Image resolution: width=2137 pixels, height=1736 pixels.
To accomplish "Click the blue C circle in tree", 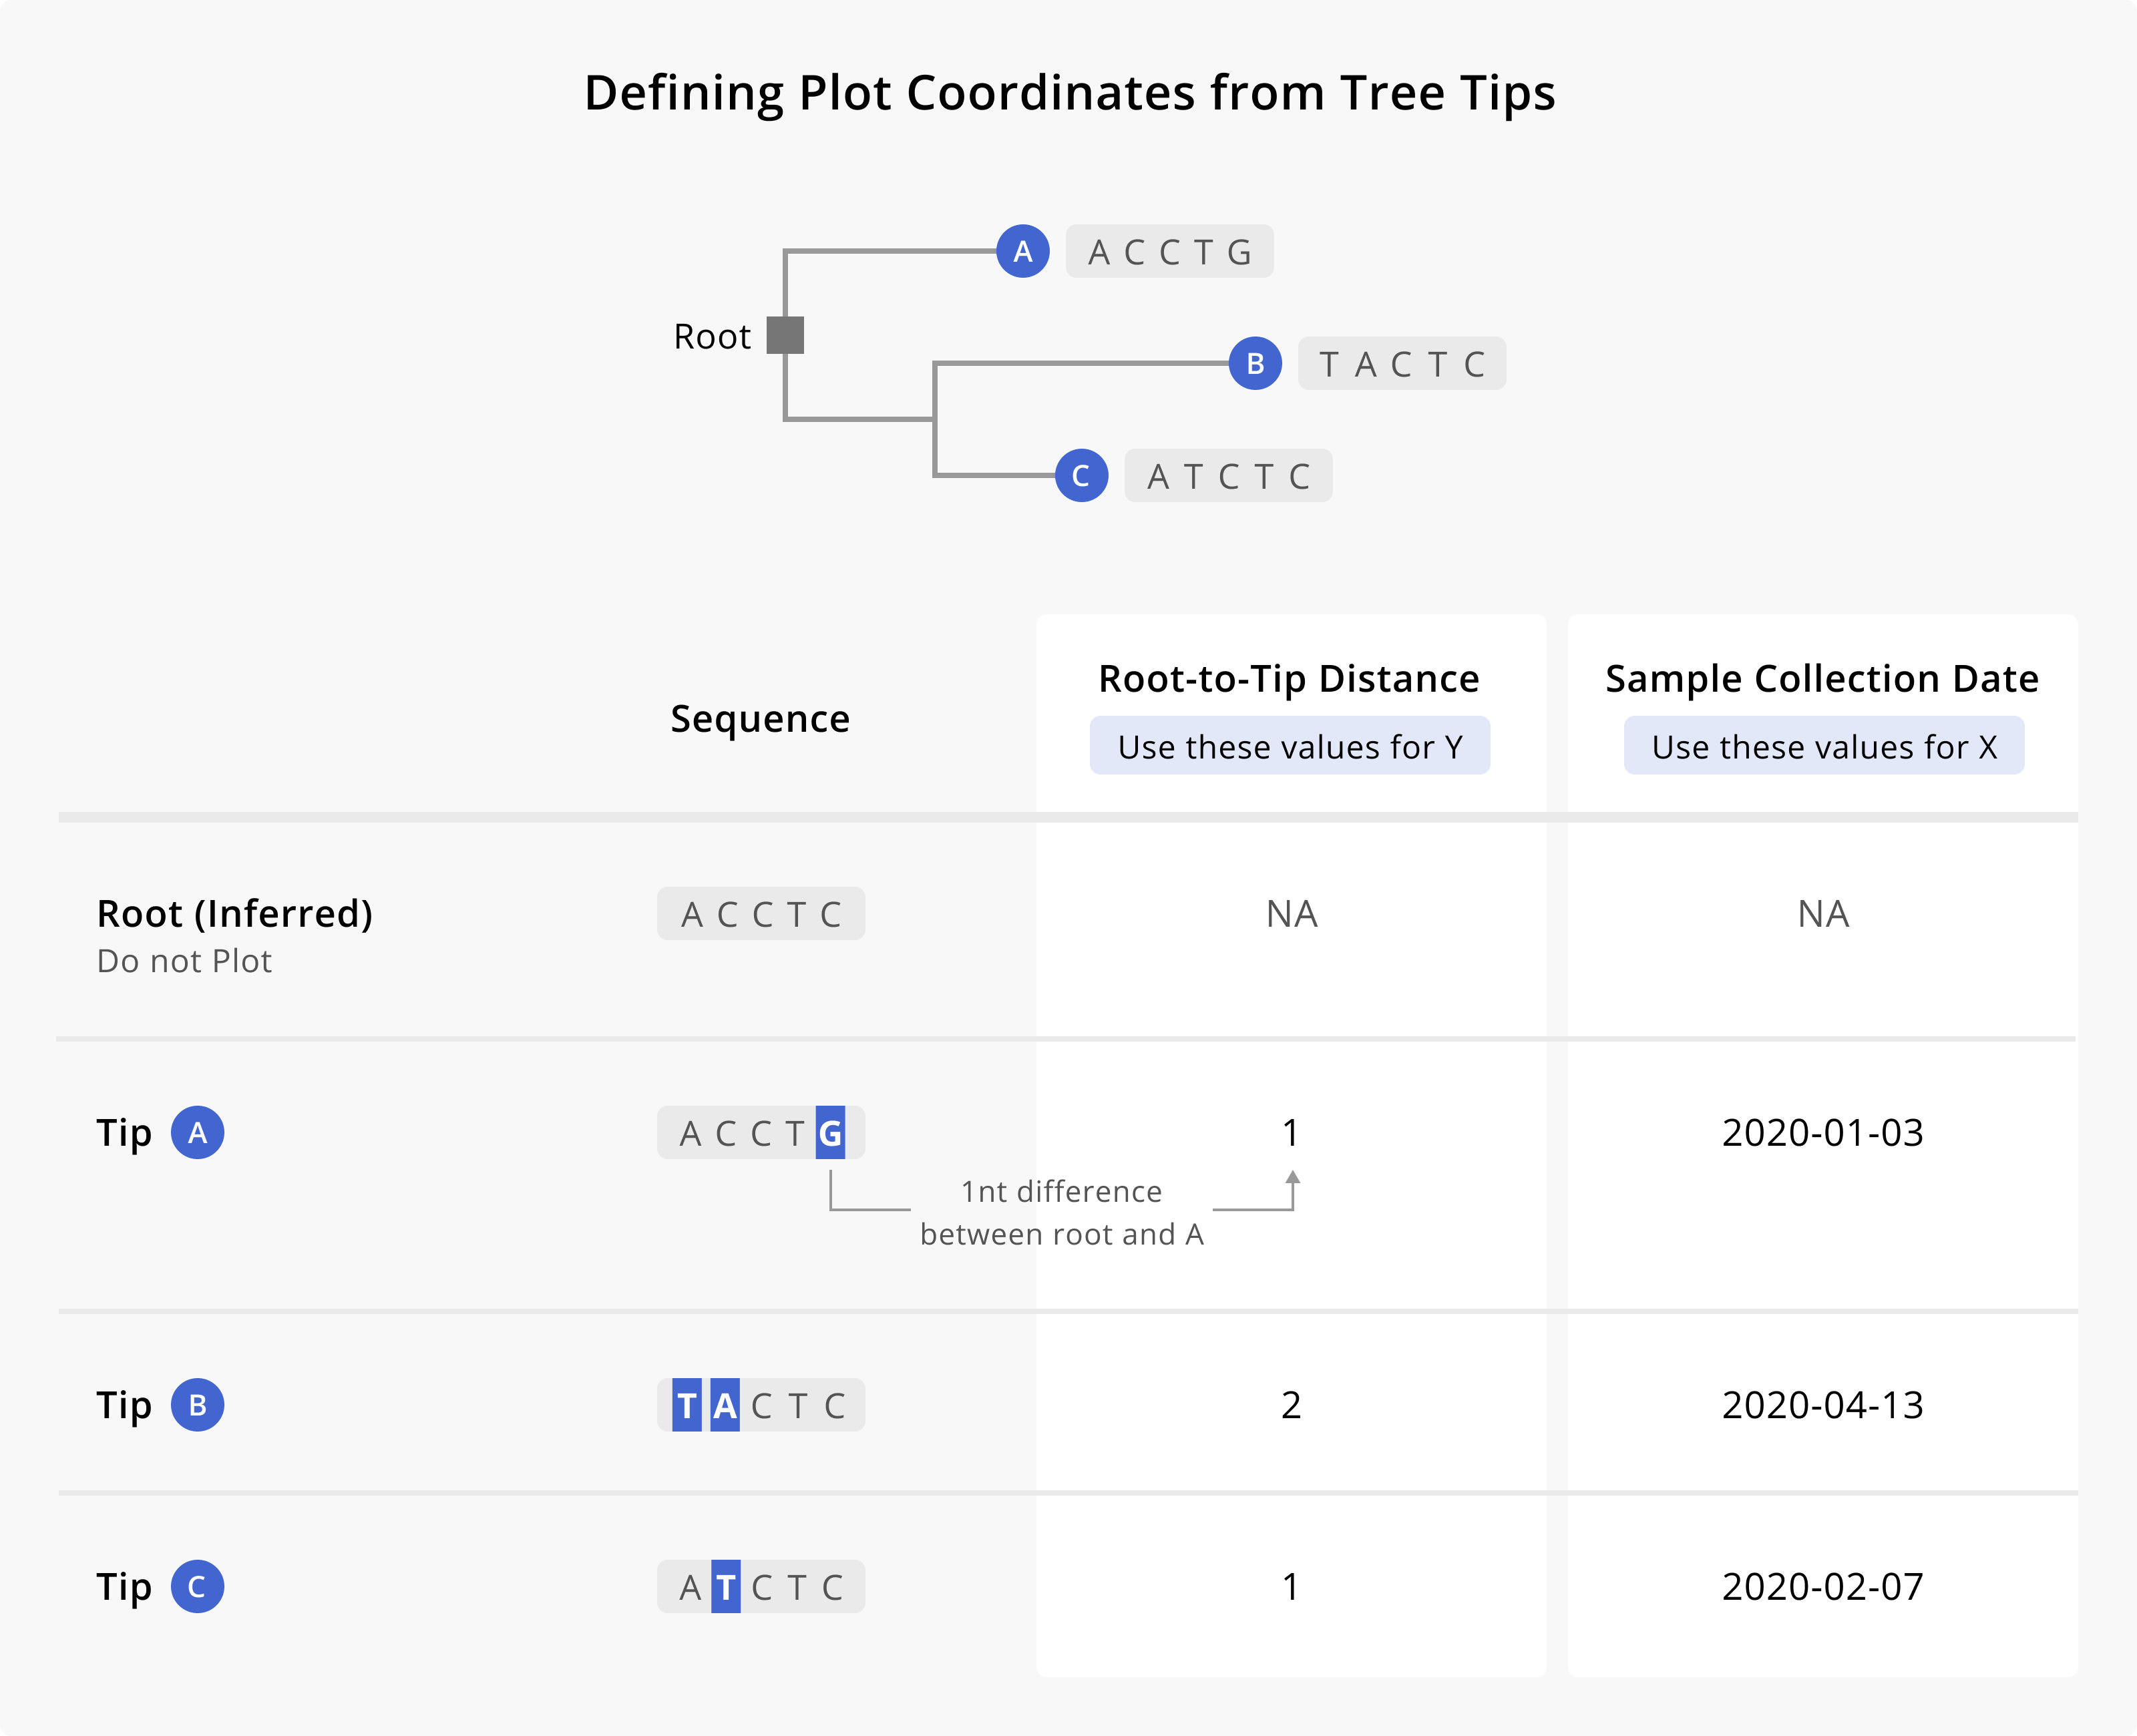I will [1081, 475].
